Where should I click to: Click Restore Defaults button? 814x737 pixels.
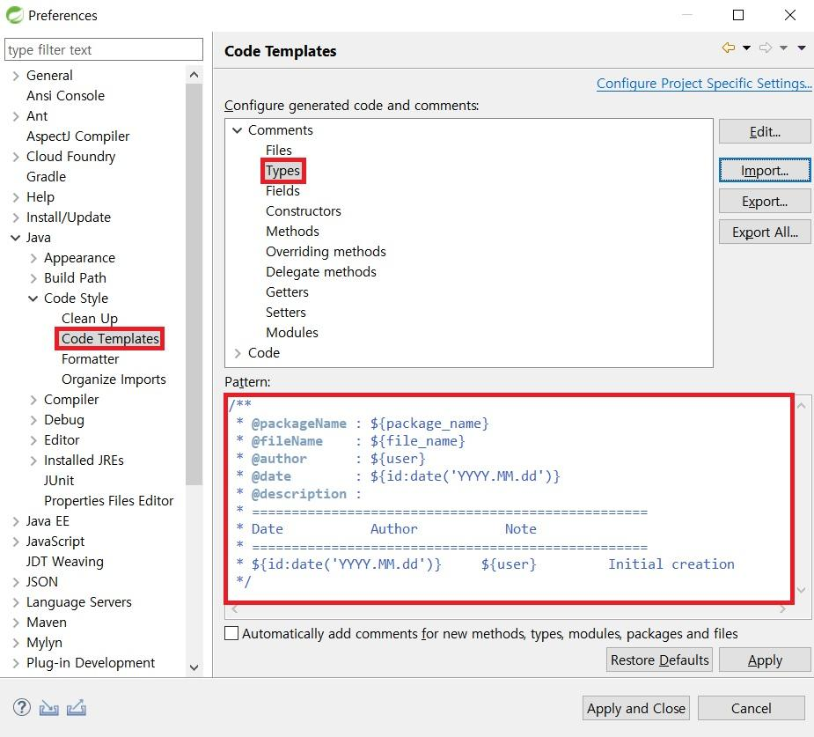tap(659, 660)
